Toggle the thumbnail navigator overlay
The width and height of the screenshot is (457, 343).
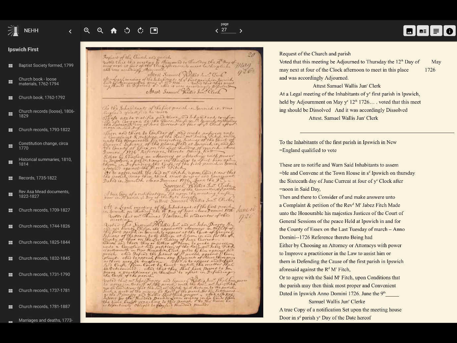click(154, 31)
